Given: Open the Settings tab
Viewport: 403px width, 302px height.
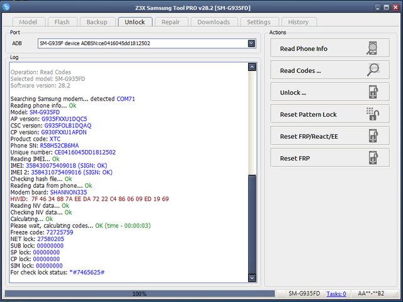Looking at the screenshot, I should [x=259, y=22].
